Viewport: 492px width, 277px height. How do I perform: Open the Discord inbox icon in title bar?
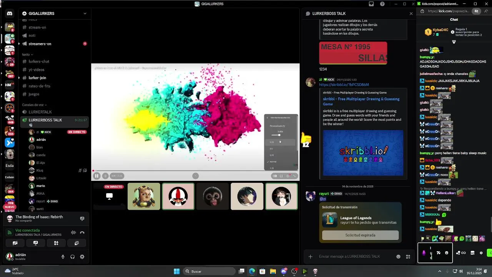(371, 4)
